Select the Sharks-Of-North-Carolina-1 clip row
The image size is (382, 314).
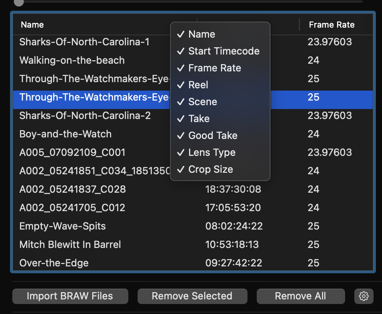84,42
